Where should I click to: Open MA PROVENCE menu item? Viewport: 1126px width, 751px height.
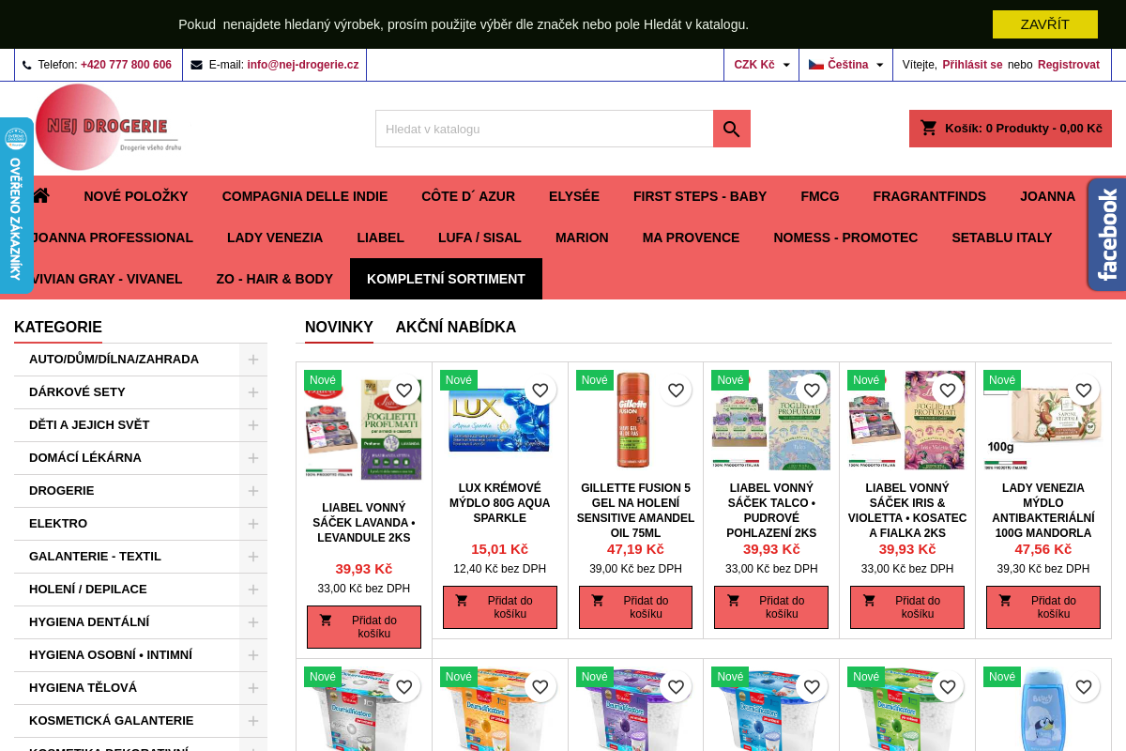[x=692, y=238]
